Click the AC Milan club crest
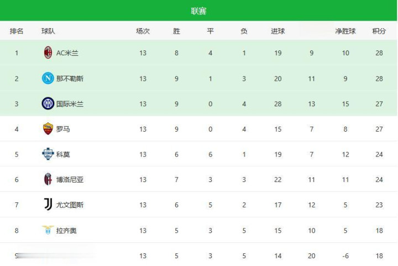 point(48,53)
